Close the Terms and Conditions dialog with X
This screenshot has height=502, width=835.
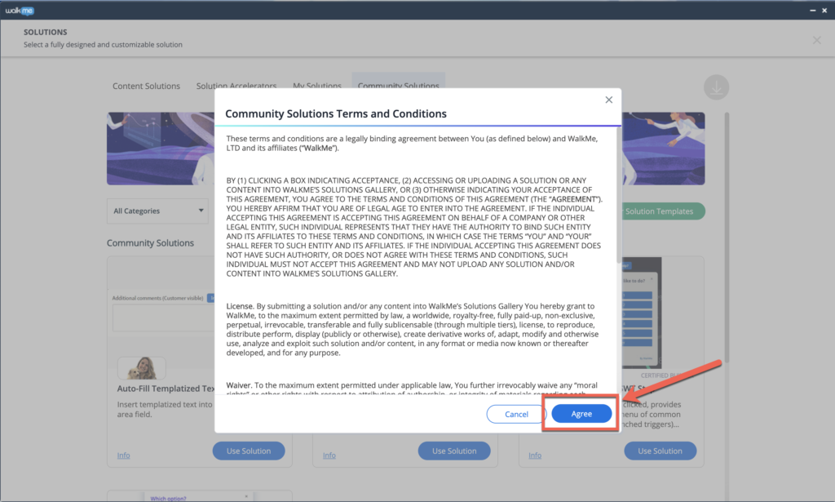click(608, 100)
